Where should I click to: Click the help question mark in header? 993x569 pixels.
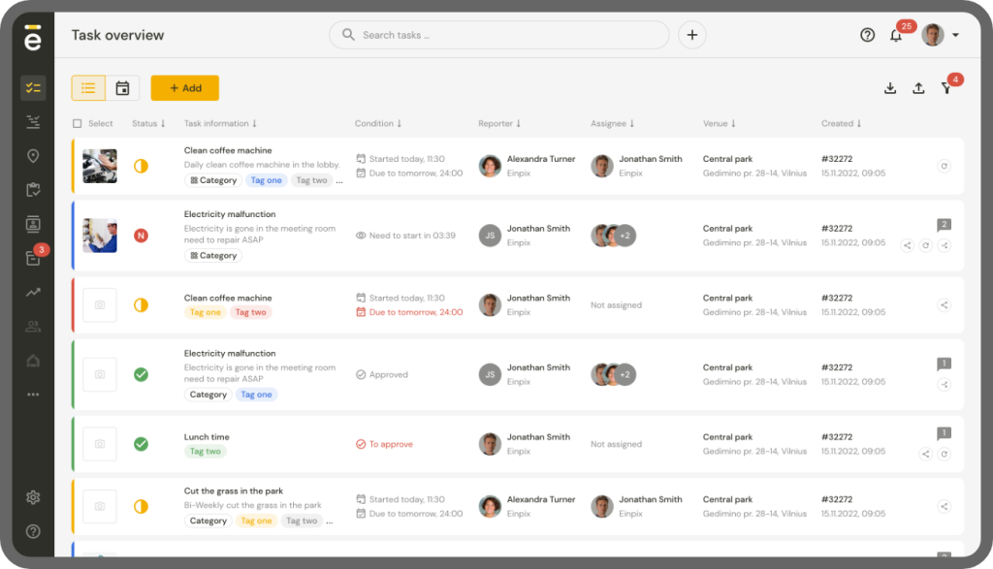click(867, 35)
